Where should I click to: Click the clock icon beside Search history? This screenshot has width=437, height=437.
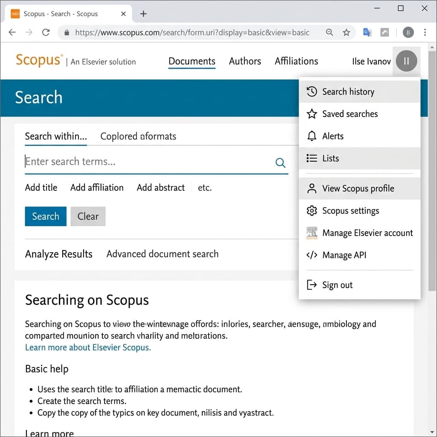312,91
